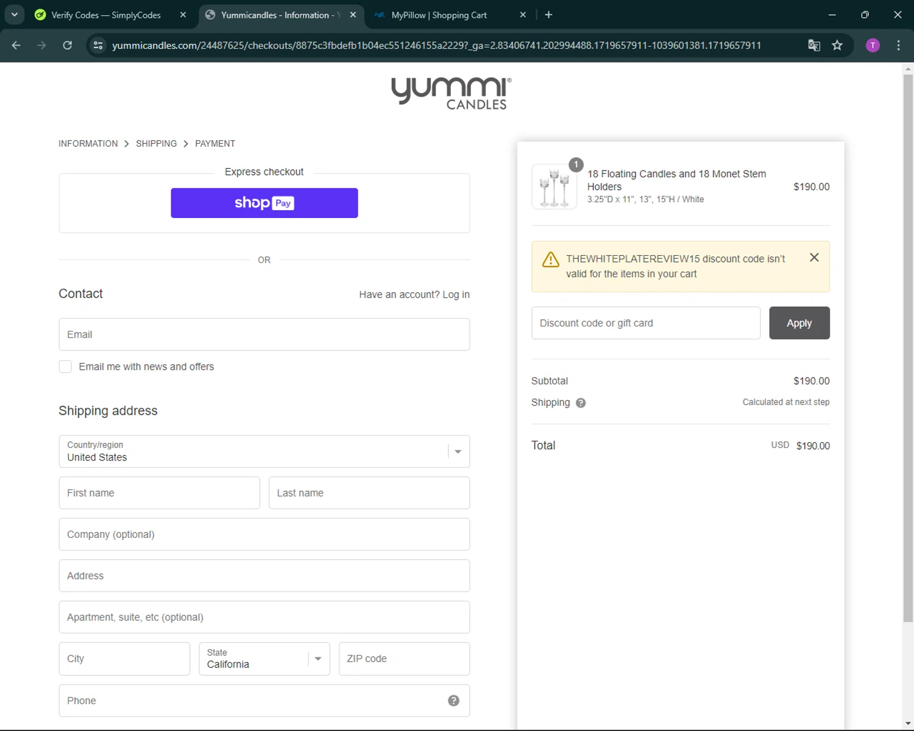914x731 pixels.
Task: Focus the Company (optional) field
Action: [x=264, y=534]
